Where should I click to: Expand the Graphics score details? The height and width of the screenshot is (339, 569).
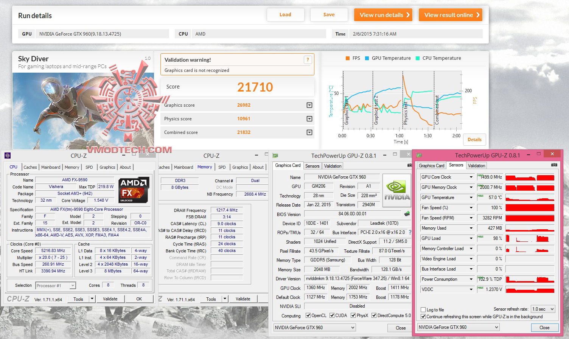309,105
